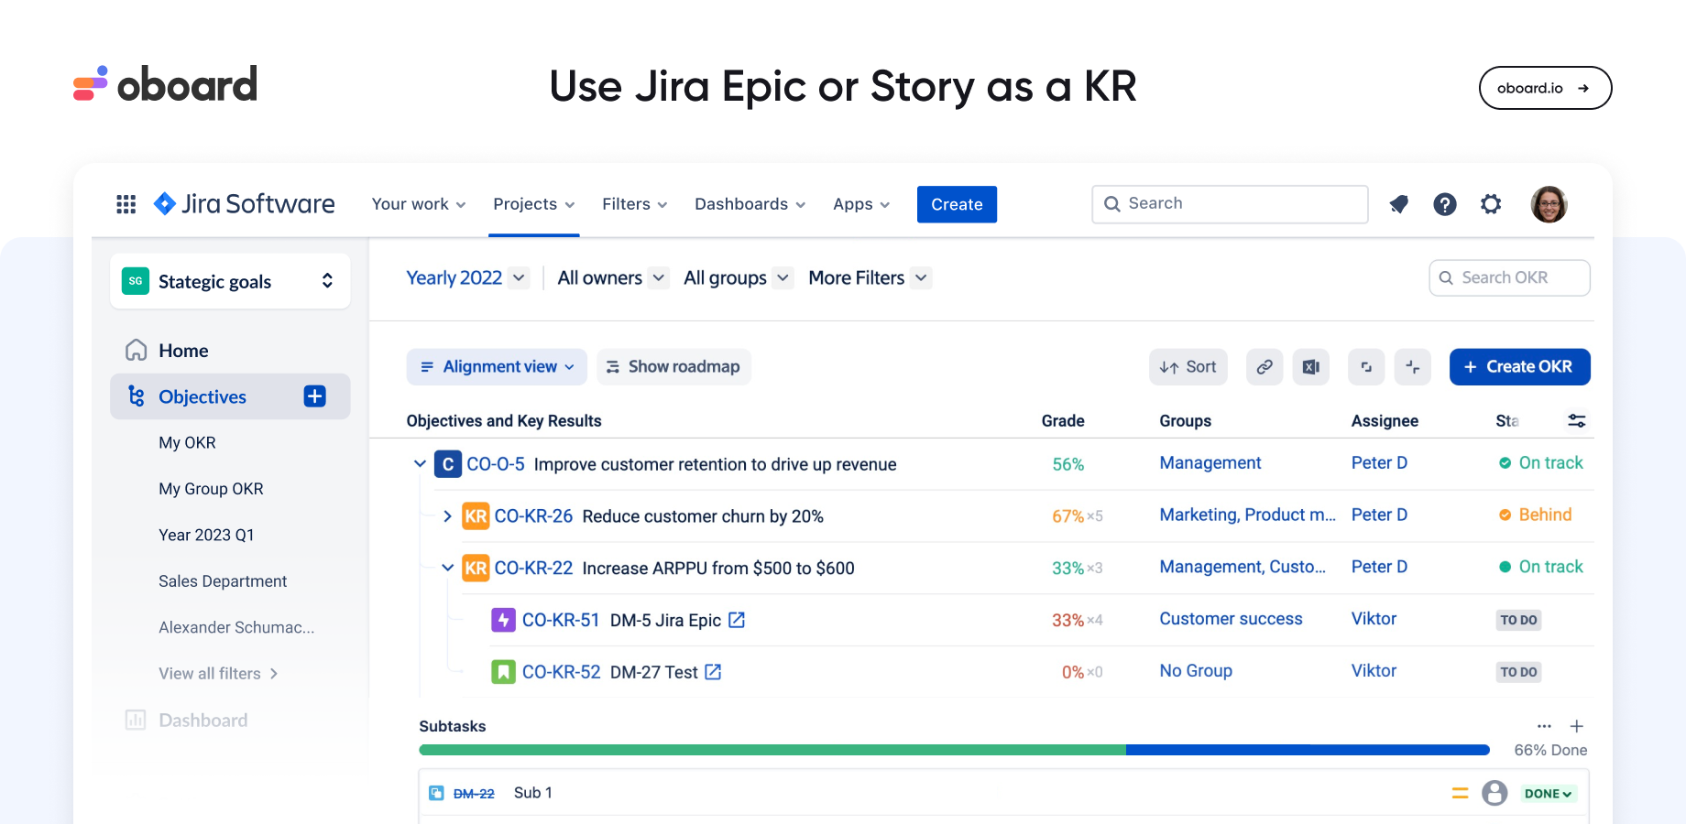Viewport: 1686px width, 824px height.
Task: Select the Dashboards menu item
Action: 749,203
